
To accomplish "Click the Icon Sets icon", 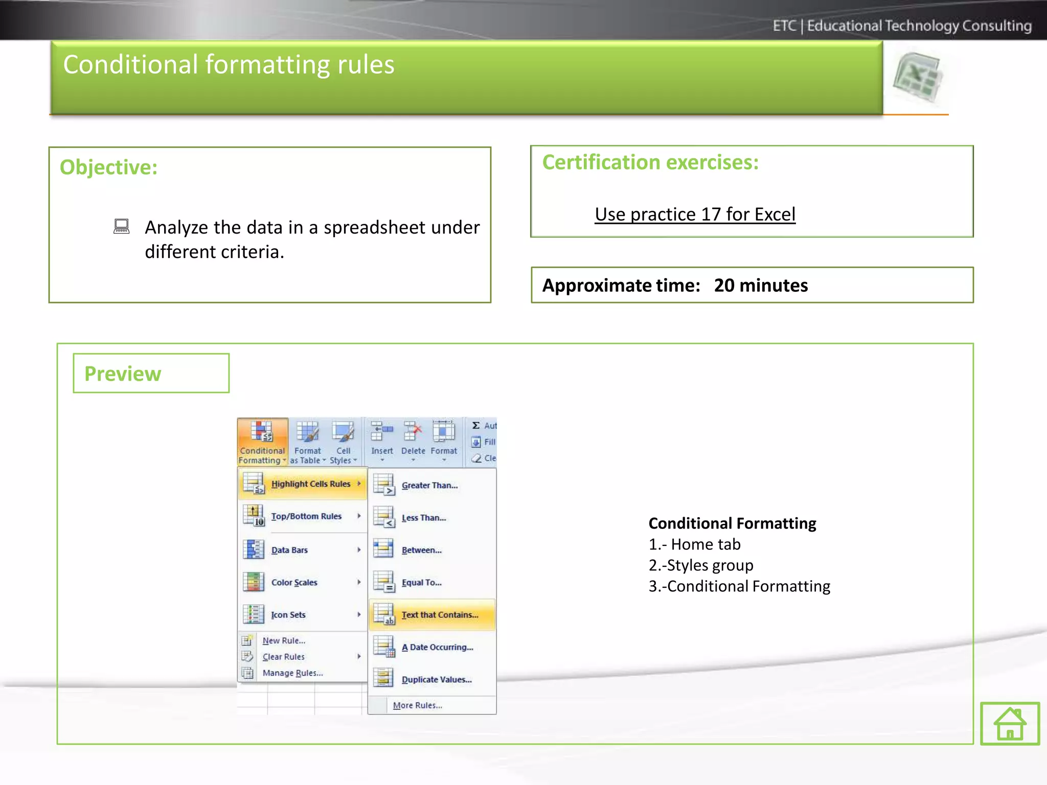I will [x=254, y=614].
